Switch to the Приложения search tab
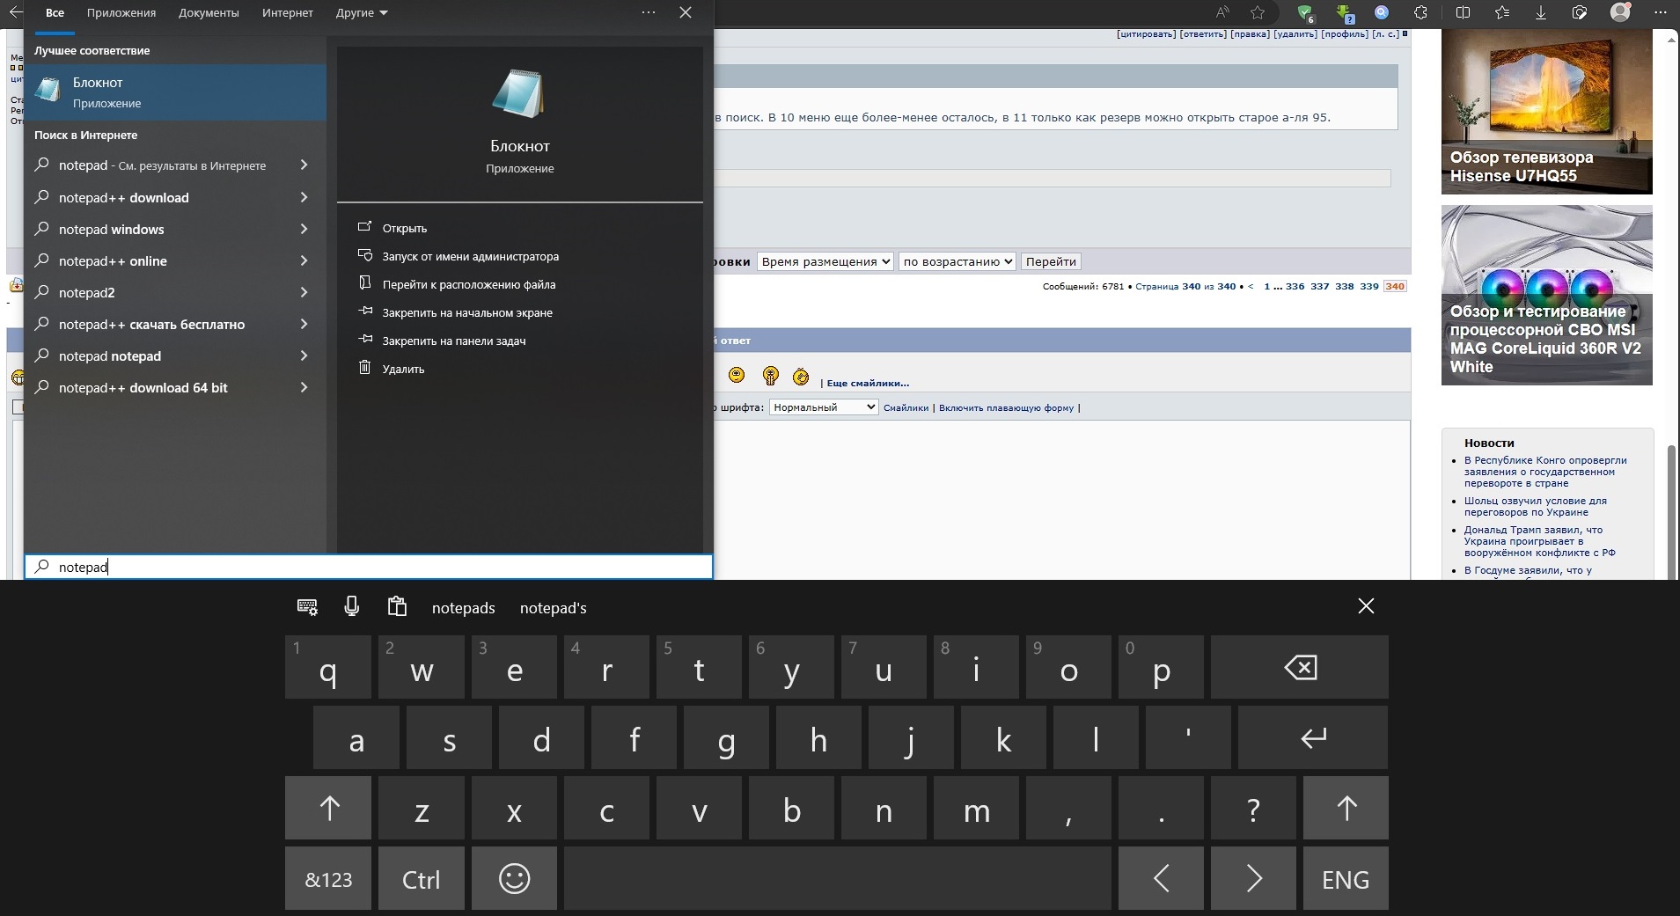 point(121,13)
